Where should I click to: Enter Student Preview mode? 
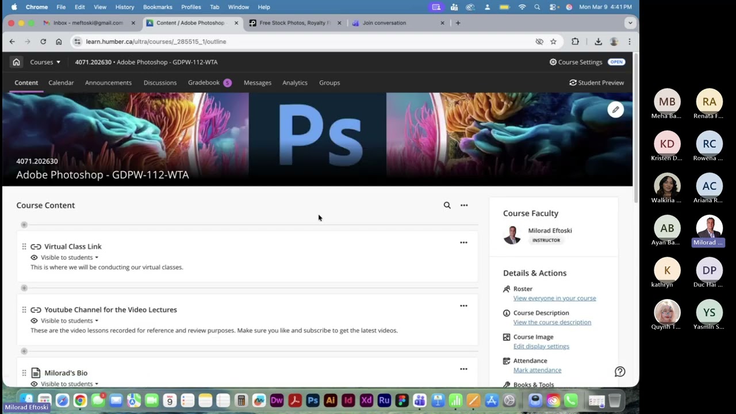596,83
